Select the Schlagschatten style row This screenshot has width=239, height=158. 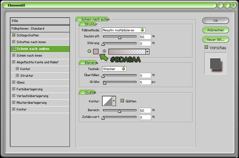(x=40, y=35)
